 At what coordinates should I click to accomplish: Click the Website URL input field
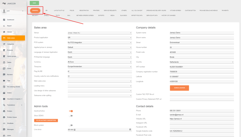coord(202,119)
